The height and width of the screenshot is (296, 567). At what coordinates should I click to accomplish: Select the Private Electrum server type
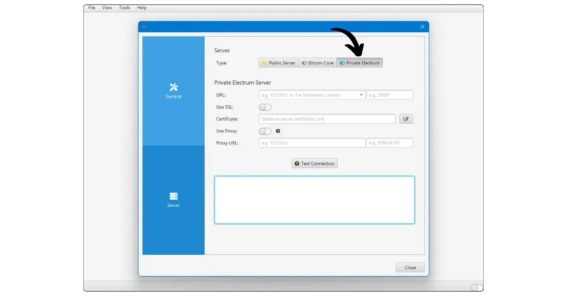tap(359, 63)
